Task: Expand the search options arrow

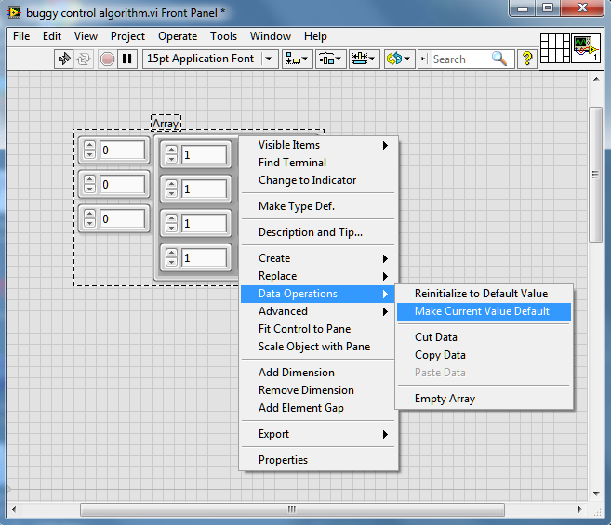Action: point(423,59)
